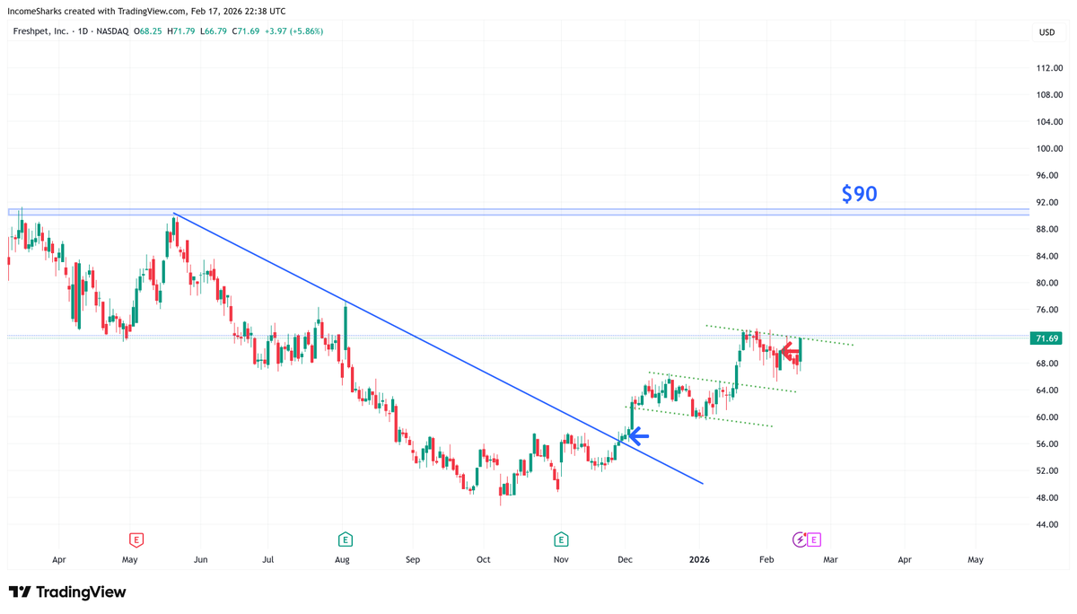
Task: Click the Apr label right of Mar
Action: [x=905, y=560]
